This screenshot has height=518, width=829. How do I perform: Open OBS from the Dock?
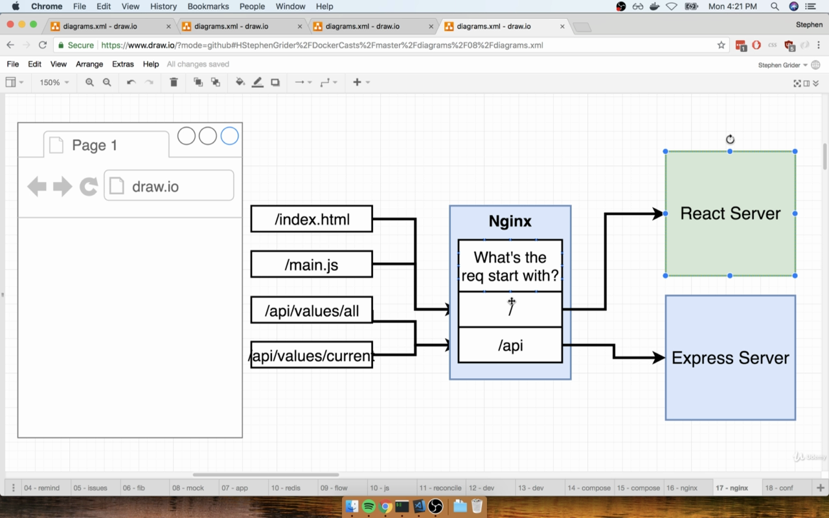click(x=436, y=506)
